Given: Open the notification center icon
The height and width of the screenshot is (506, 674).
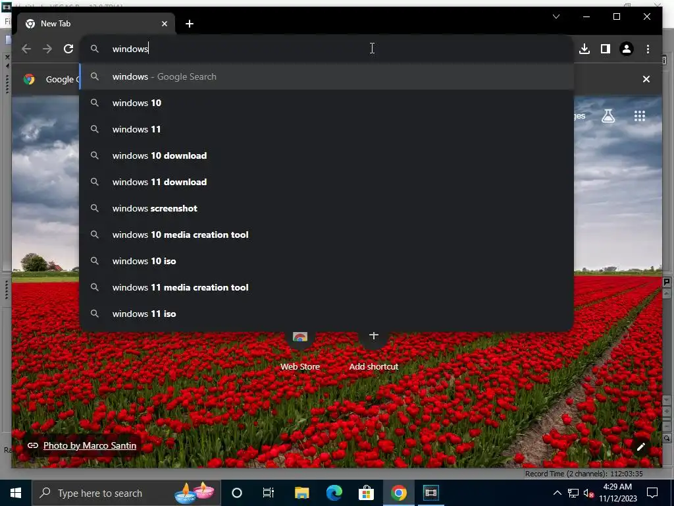Looking at the screenshot, I should (x=652, y=493).
